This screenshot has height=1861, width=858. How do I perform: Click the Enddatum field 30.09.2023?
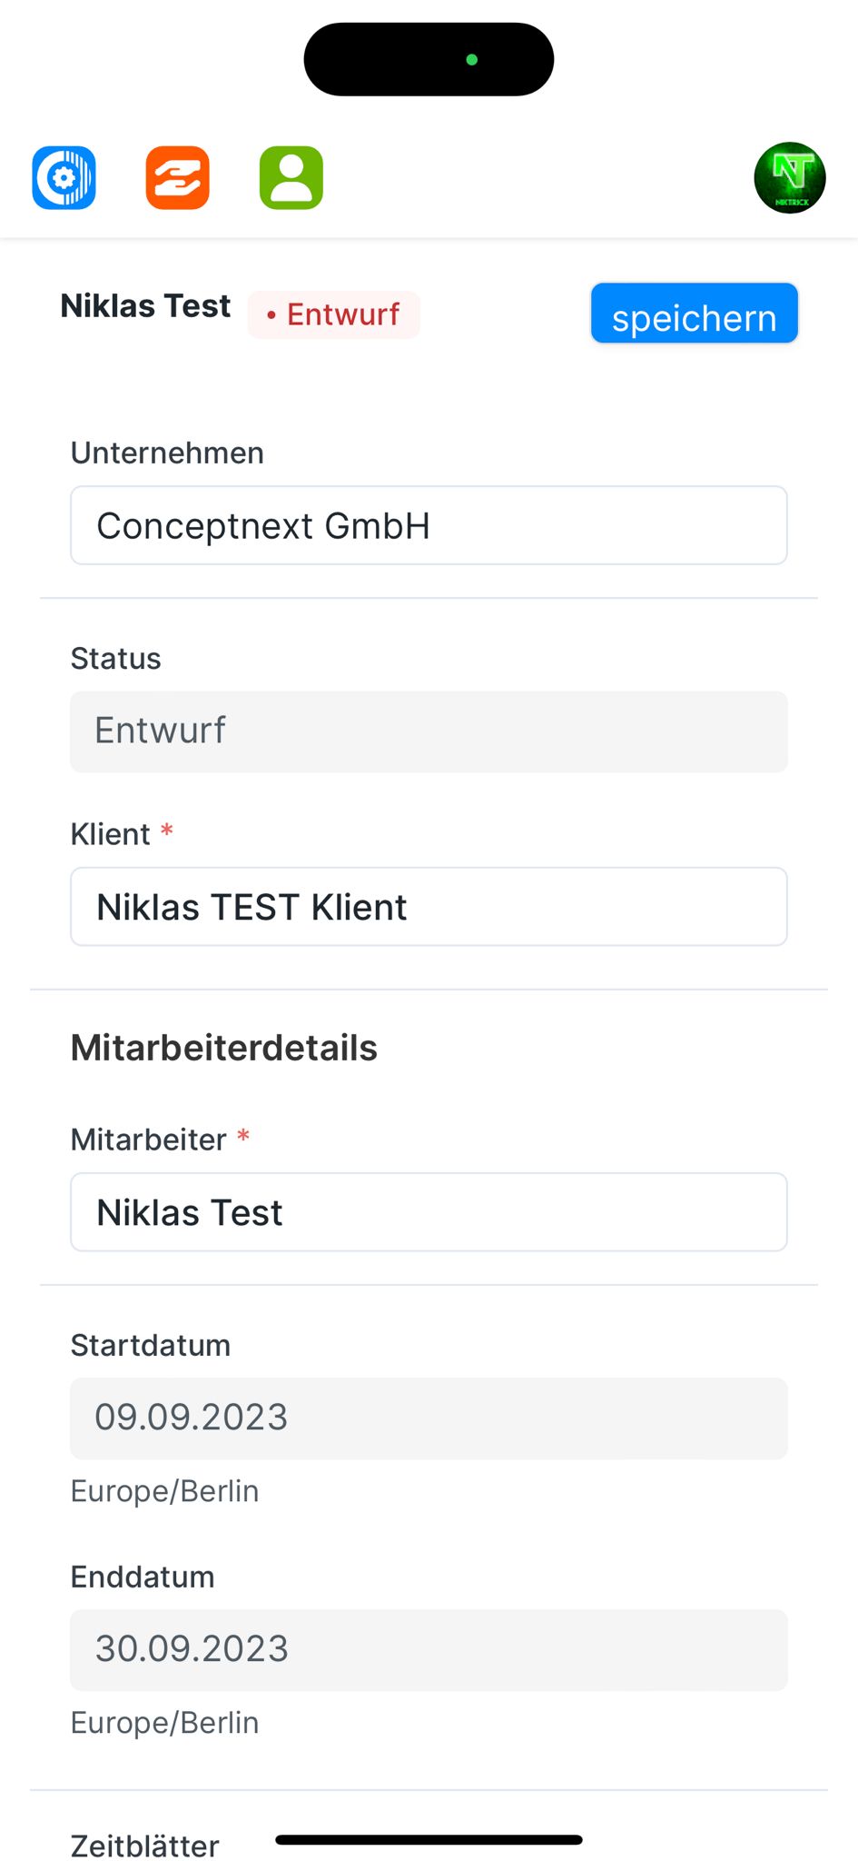[429, 1650]
